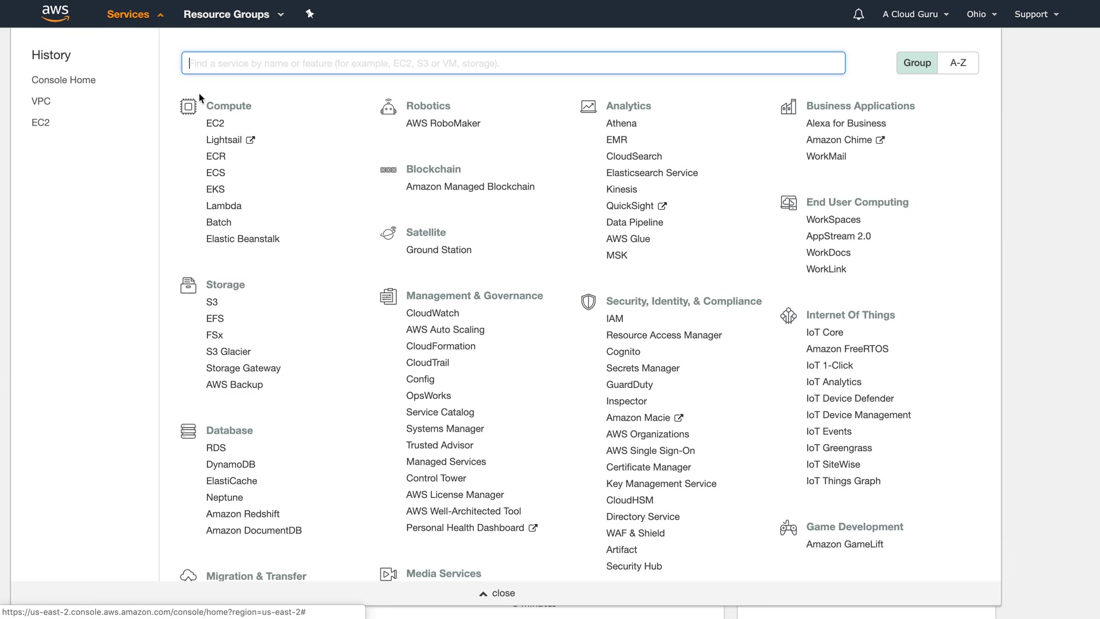Click the Security shield icon
This screenshot has height=619, width=1100.
click(x=588, y=301)
